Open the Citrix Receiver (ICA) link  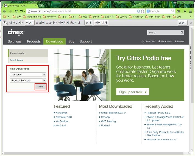[112, 113]
